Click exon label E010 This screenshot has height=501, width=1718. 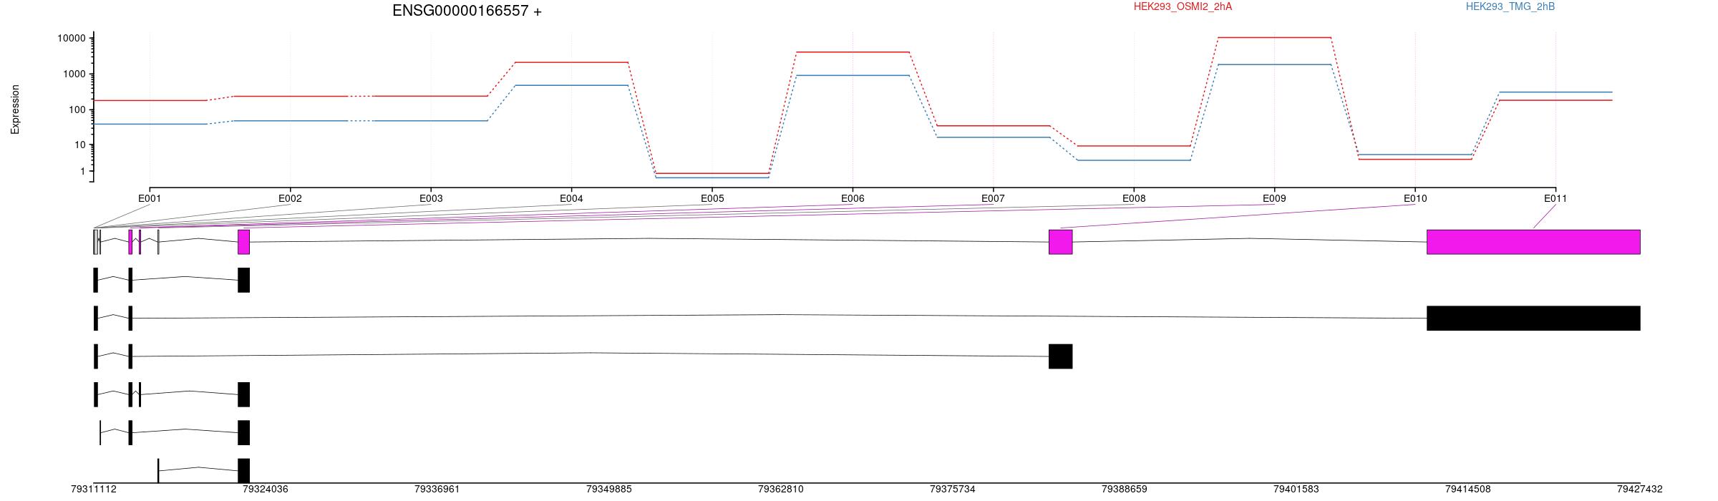click(x=1414, y=198)
